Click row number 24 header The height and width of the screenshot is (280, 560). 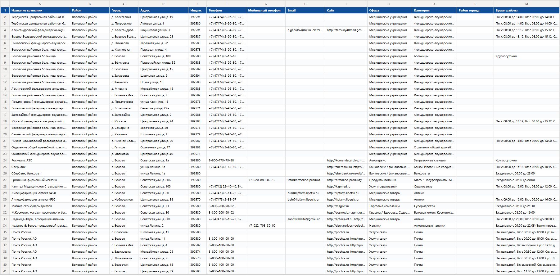point(5,160)
